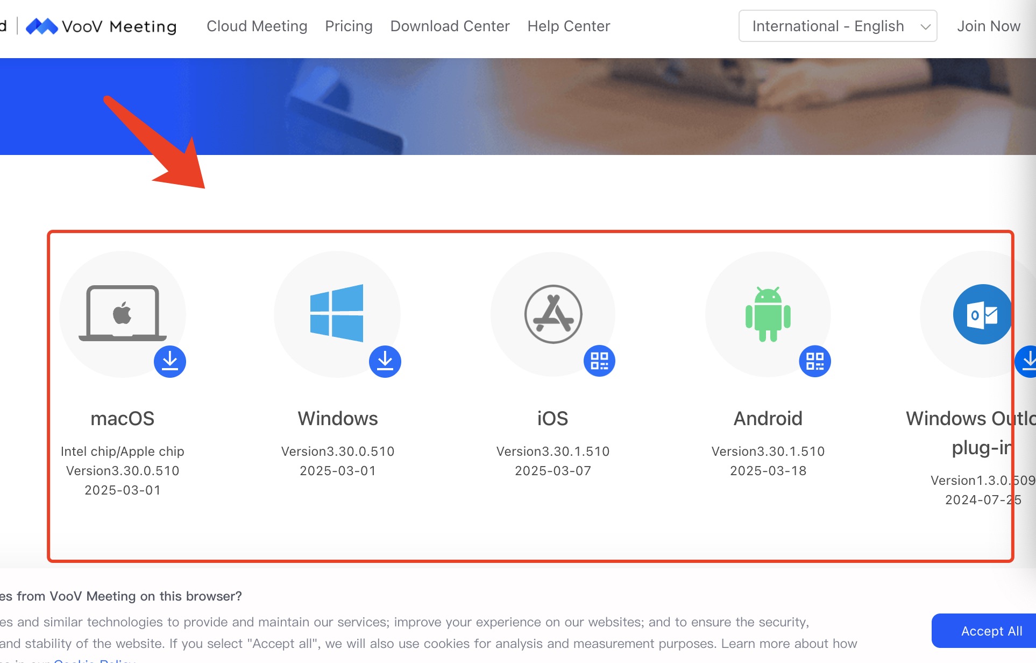This screenshot has width=1036, height=663.
Task: Click the iOS App Store icon
Action: pos(553,314)
